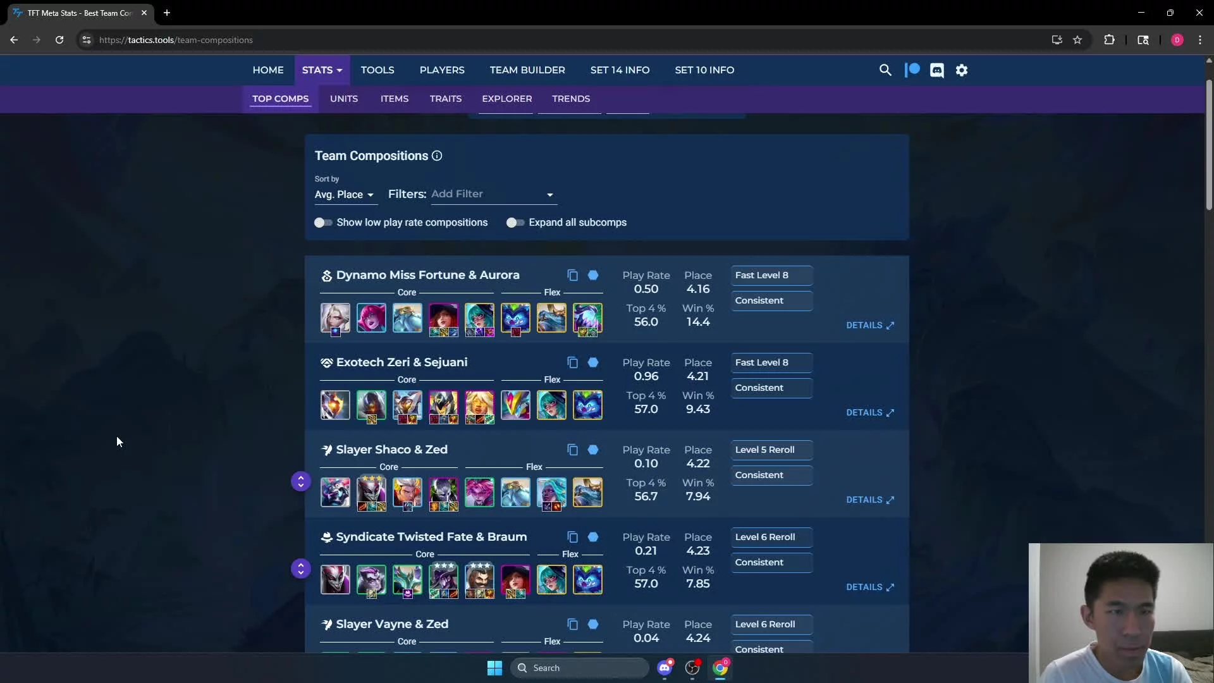The image size is (1214, 683).
Task: Select first champion portrait in Dynamo comp
Action: pos(335,318)
